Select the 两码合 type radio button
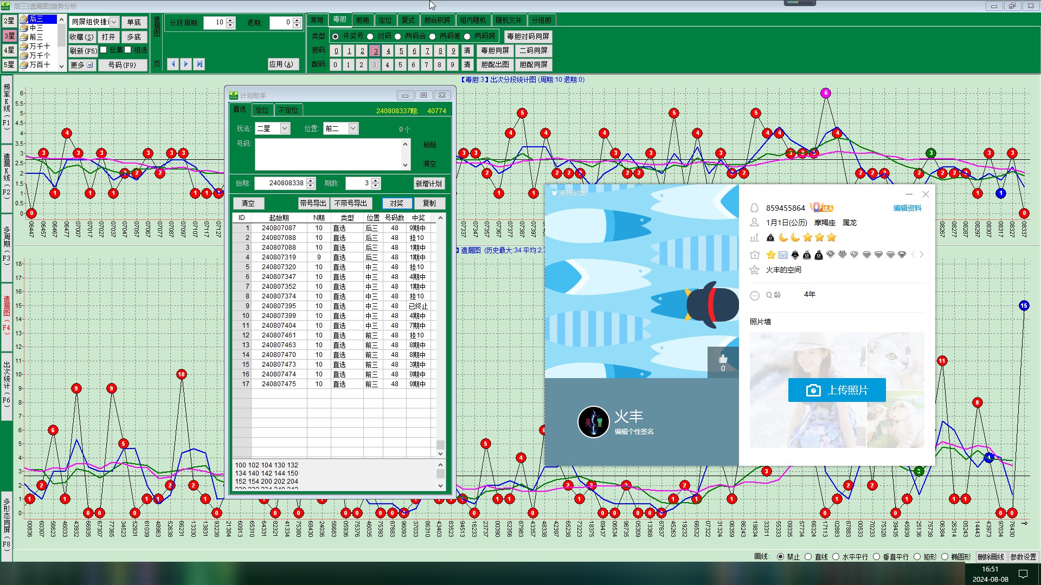This screenshot has height=585, width=1041. point(397,36)
